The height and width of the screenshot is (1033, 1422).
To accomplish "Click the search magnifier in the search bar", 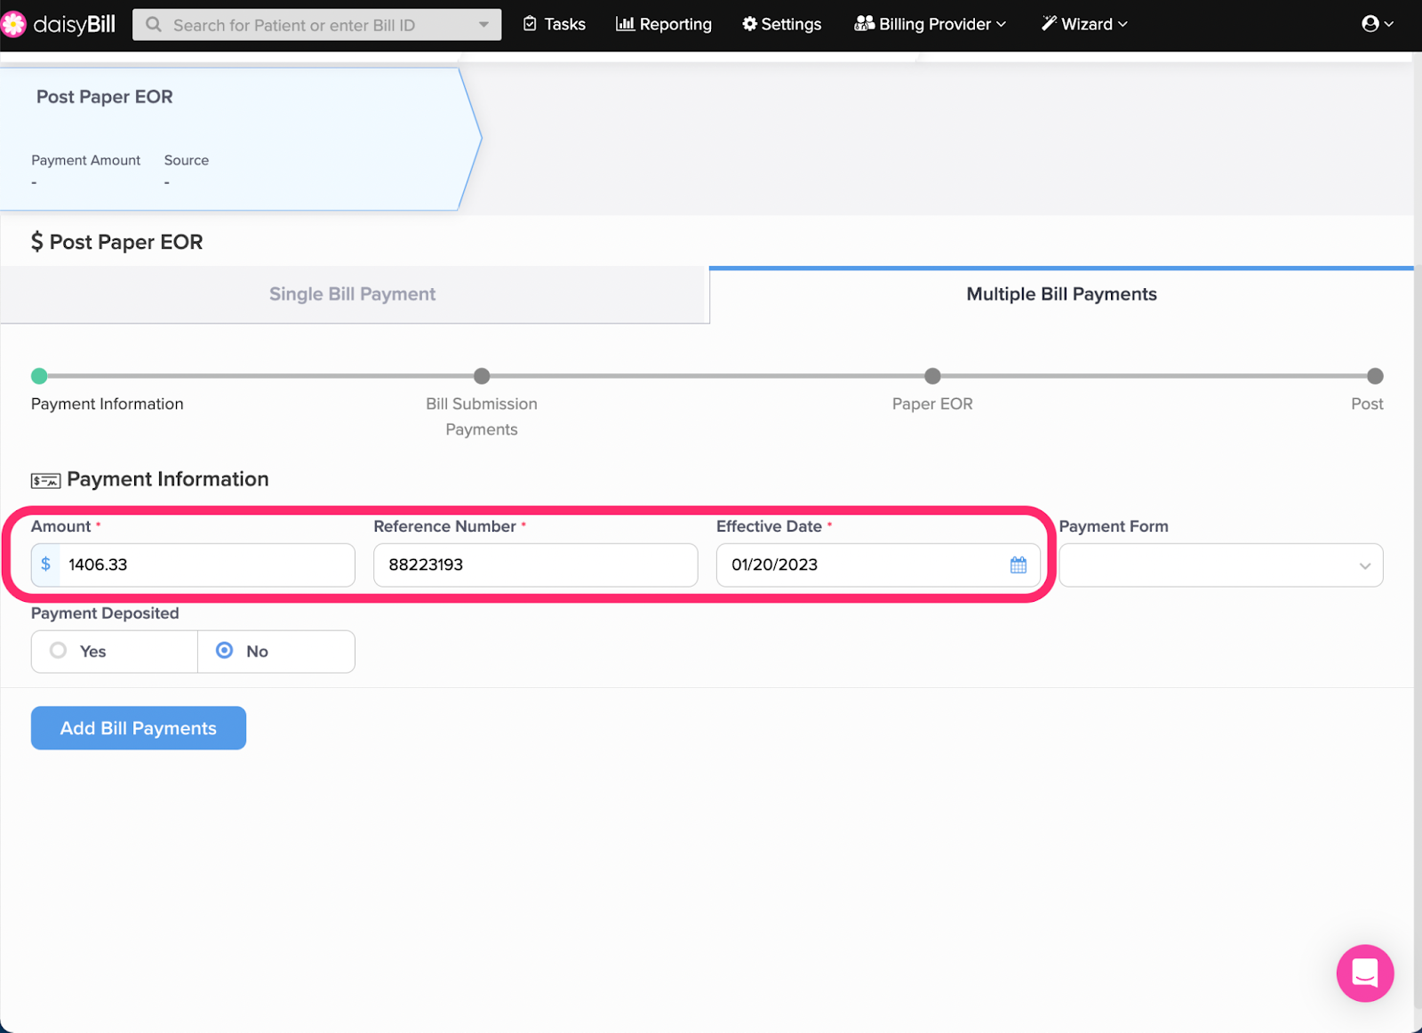I will click(153, 24).
